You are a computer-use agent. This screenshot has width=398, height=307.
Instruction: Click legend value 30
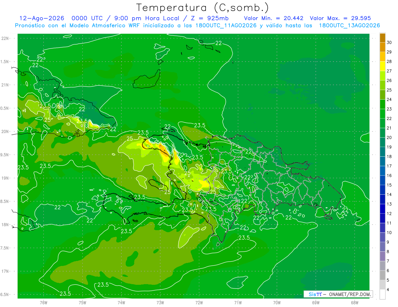pyautogui.click(x=389, y=43)
